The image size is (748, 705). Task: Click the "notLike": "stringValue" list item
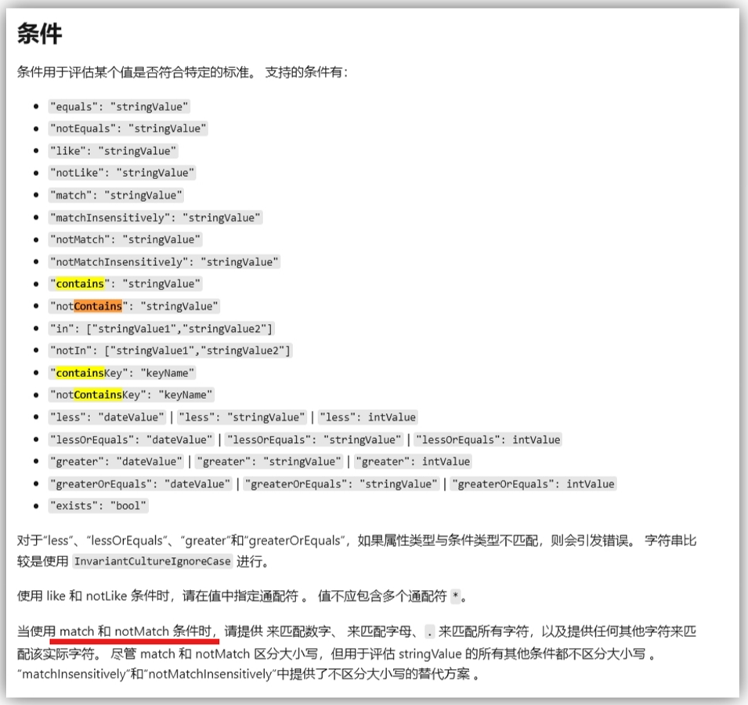[x=122, y=172]
